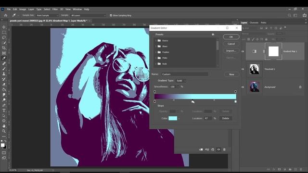
Task: Open the Image menu
Action: (x=23, y=9)
